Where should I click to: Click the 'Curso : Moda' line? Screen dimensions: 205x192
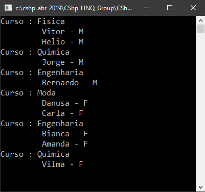coord(28,93)
